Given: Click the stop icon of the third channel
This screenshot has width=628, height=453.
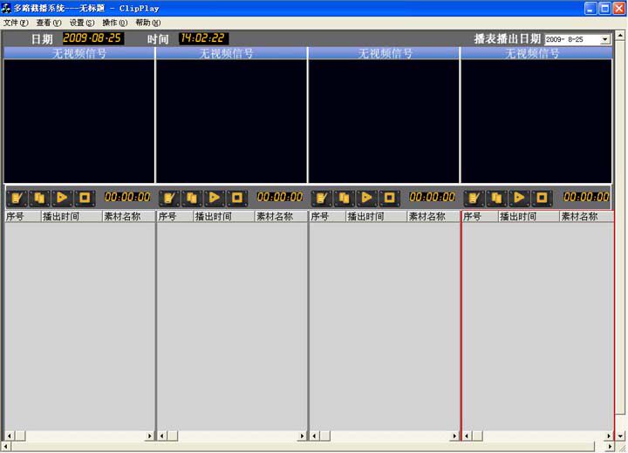Looking at the screenshot, I should click(389, 198).
